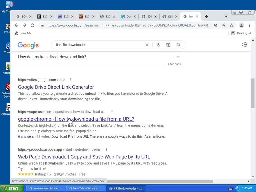
Task: Close the Dov tab
Action: [135, 16]
